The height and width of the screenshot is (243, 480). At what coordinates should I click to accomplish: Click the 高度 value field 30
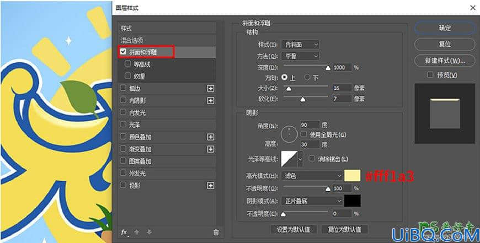pyautogui.click(x=310, y=144)
